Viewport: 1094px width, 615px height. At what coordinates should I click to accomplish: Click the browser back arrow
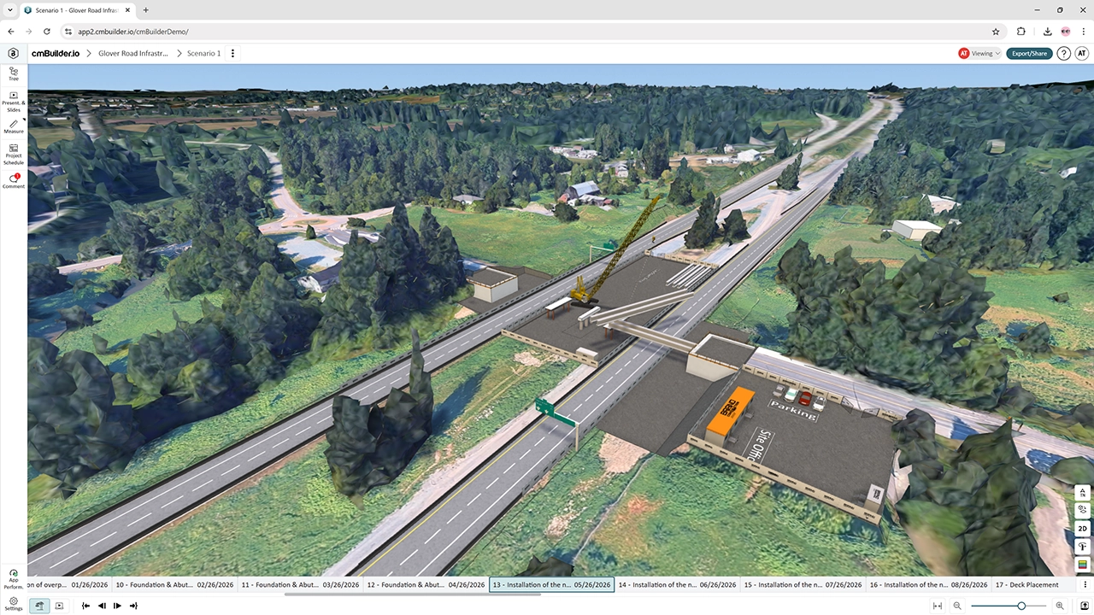(12, 32)
